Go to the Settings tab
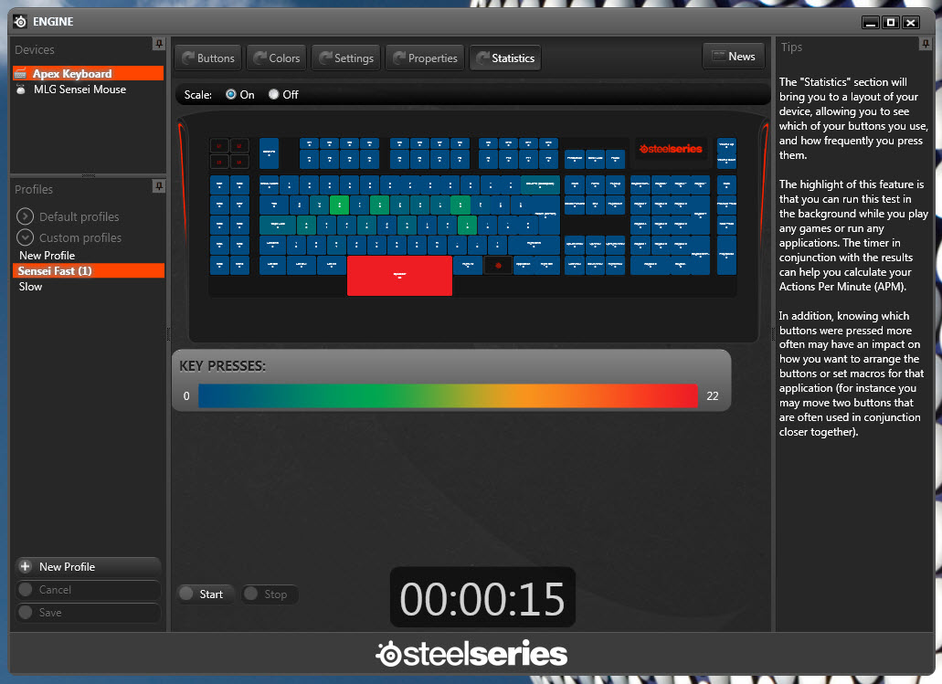The height and width of the screenshot is (684, 942). pyautogui.click(x=346, y=58)
